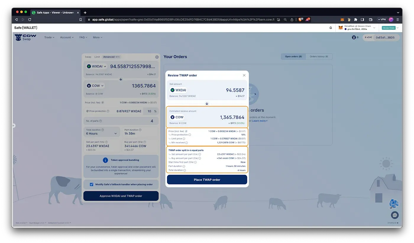This screenshot has height=243, width=414.
Task: Open the WXDAI sell token selector
Action: pos(96,66)
